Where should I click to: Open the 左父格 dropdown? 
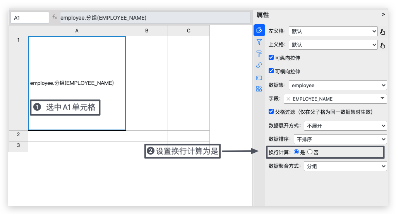click(x=333, y=32)
